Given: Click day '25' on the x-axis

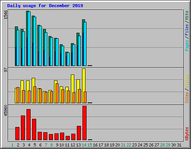Looking at the screenshot, I should [145, 145].
